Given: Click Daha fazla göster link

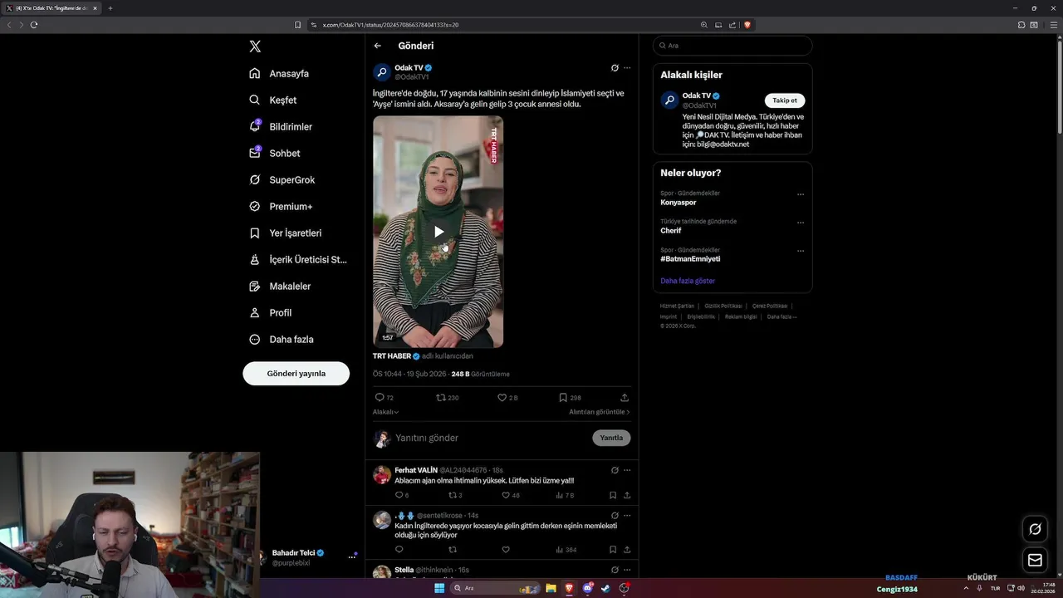Looking at the screenshot, I should coord(688,281).
